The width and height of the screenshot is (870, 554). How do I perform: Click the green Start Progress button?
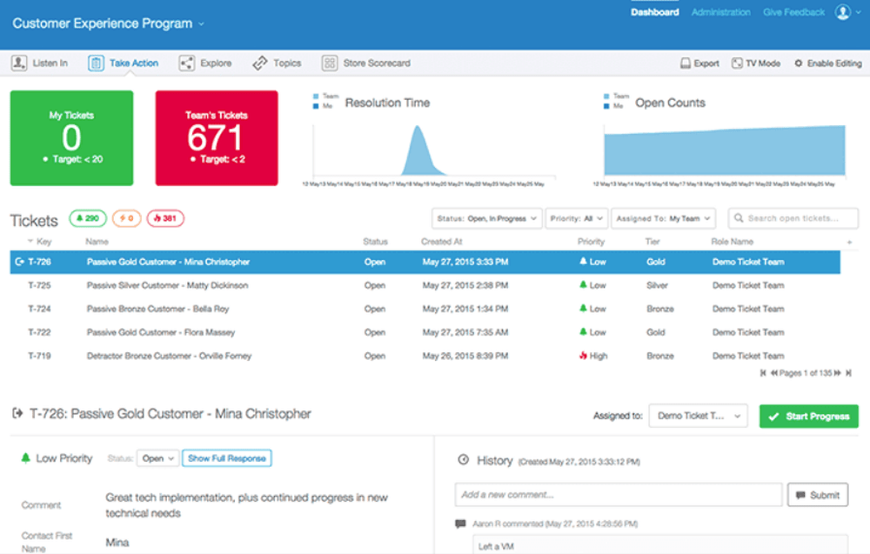(x=809, y=417)
